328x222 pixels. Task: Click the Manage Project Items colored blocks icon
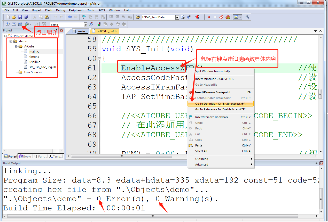[99, 24]
